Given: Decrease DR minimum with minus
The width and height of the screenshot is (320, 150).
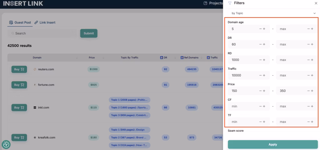Looking at the screenshot, I should pos(260,44).
